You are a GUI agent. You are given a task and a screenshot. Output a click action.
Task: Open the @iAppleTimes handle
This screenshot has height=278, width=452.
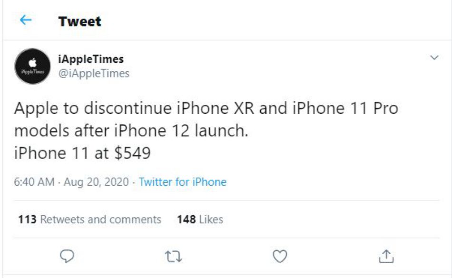pos(94,73)
